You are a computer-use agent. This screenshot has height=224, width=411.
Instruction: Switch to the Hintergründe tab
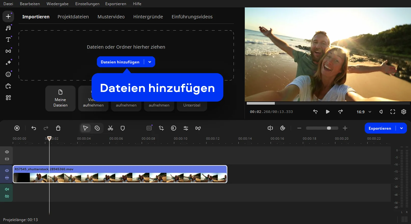pyautogui.click(x=148, y=17)
